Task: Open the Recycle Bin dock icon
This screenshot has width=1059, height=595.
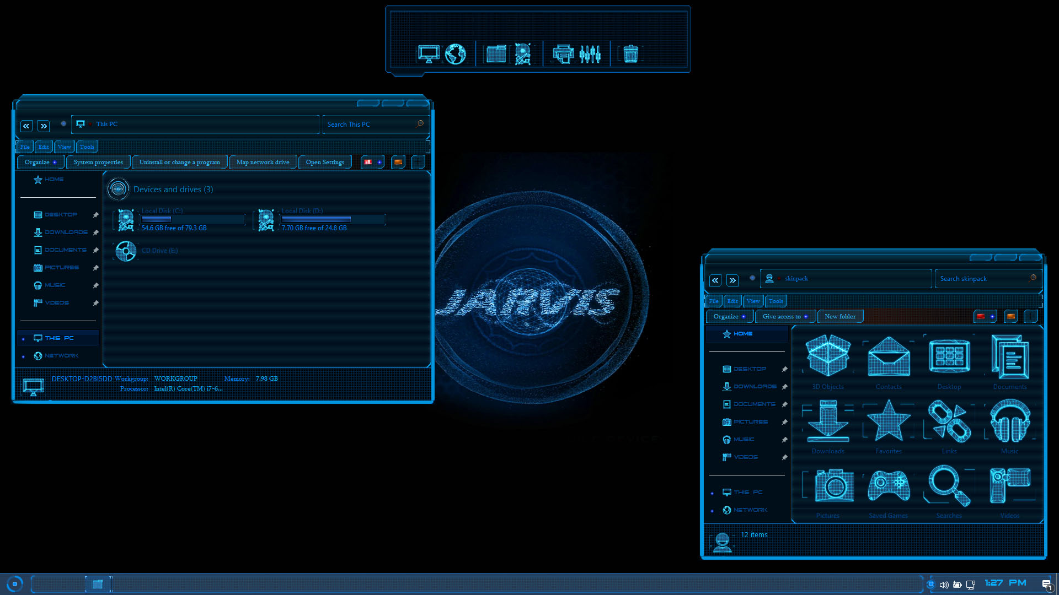Action: [630, 54]
